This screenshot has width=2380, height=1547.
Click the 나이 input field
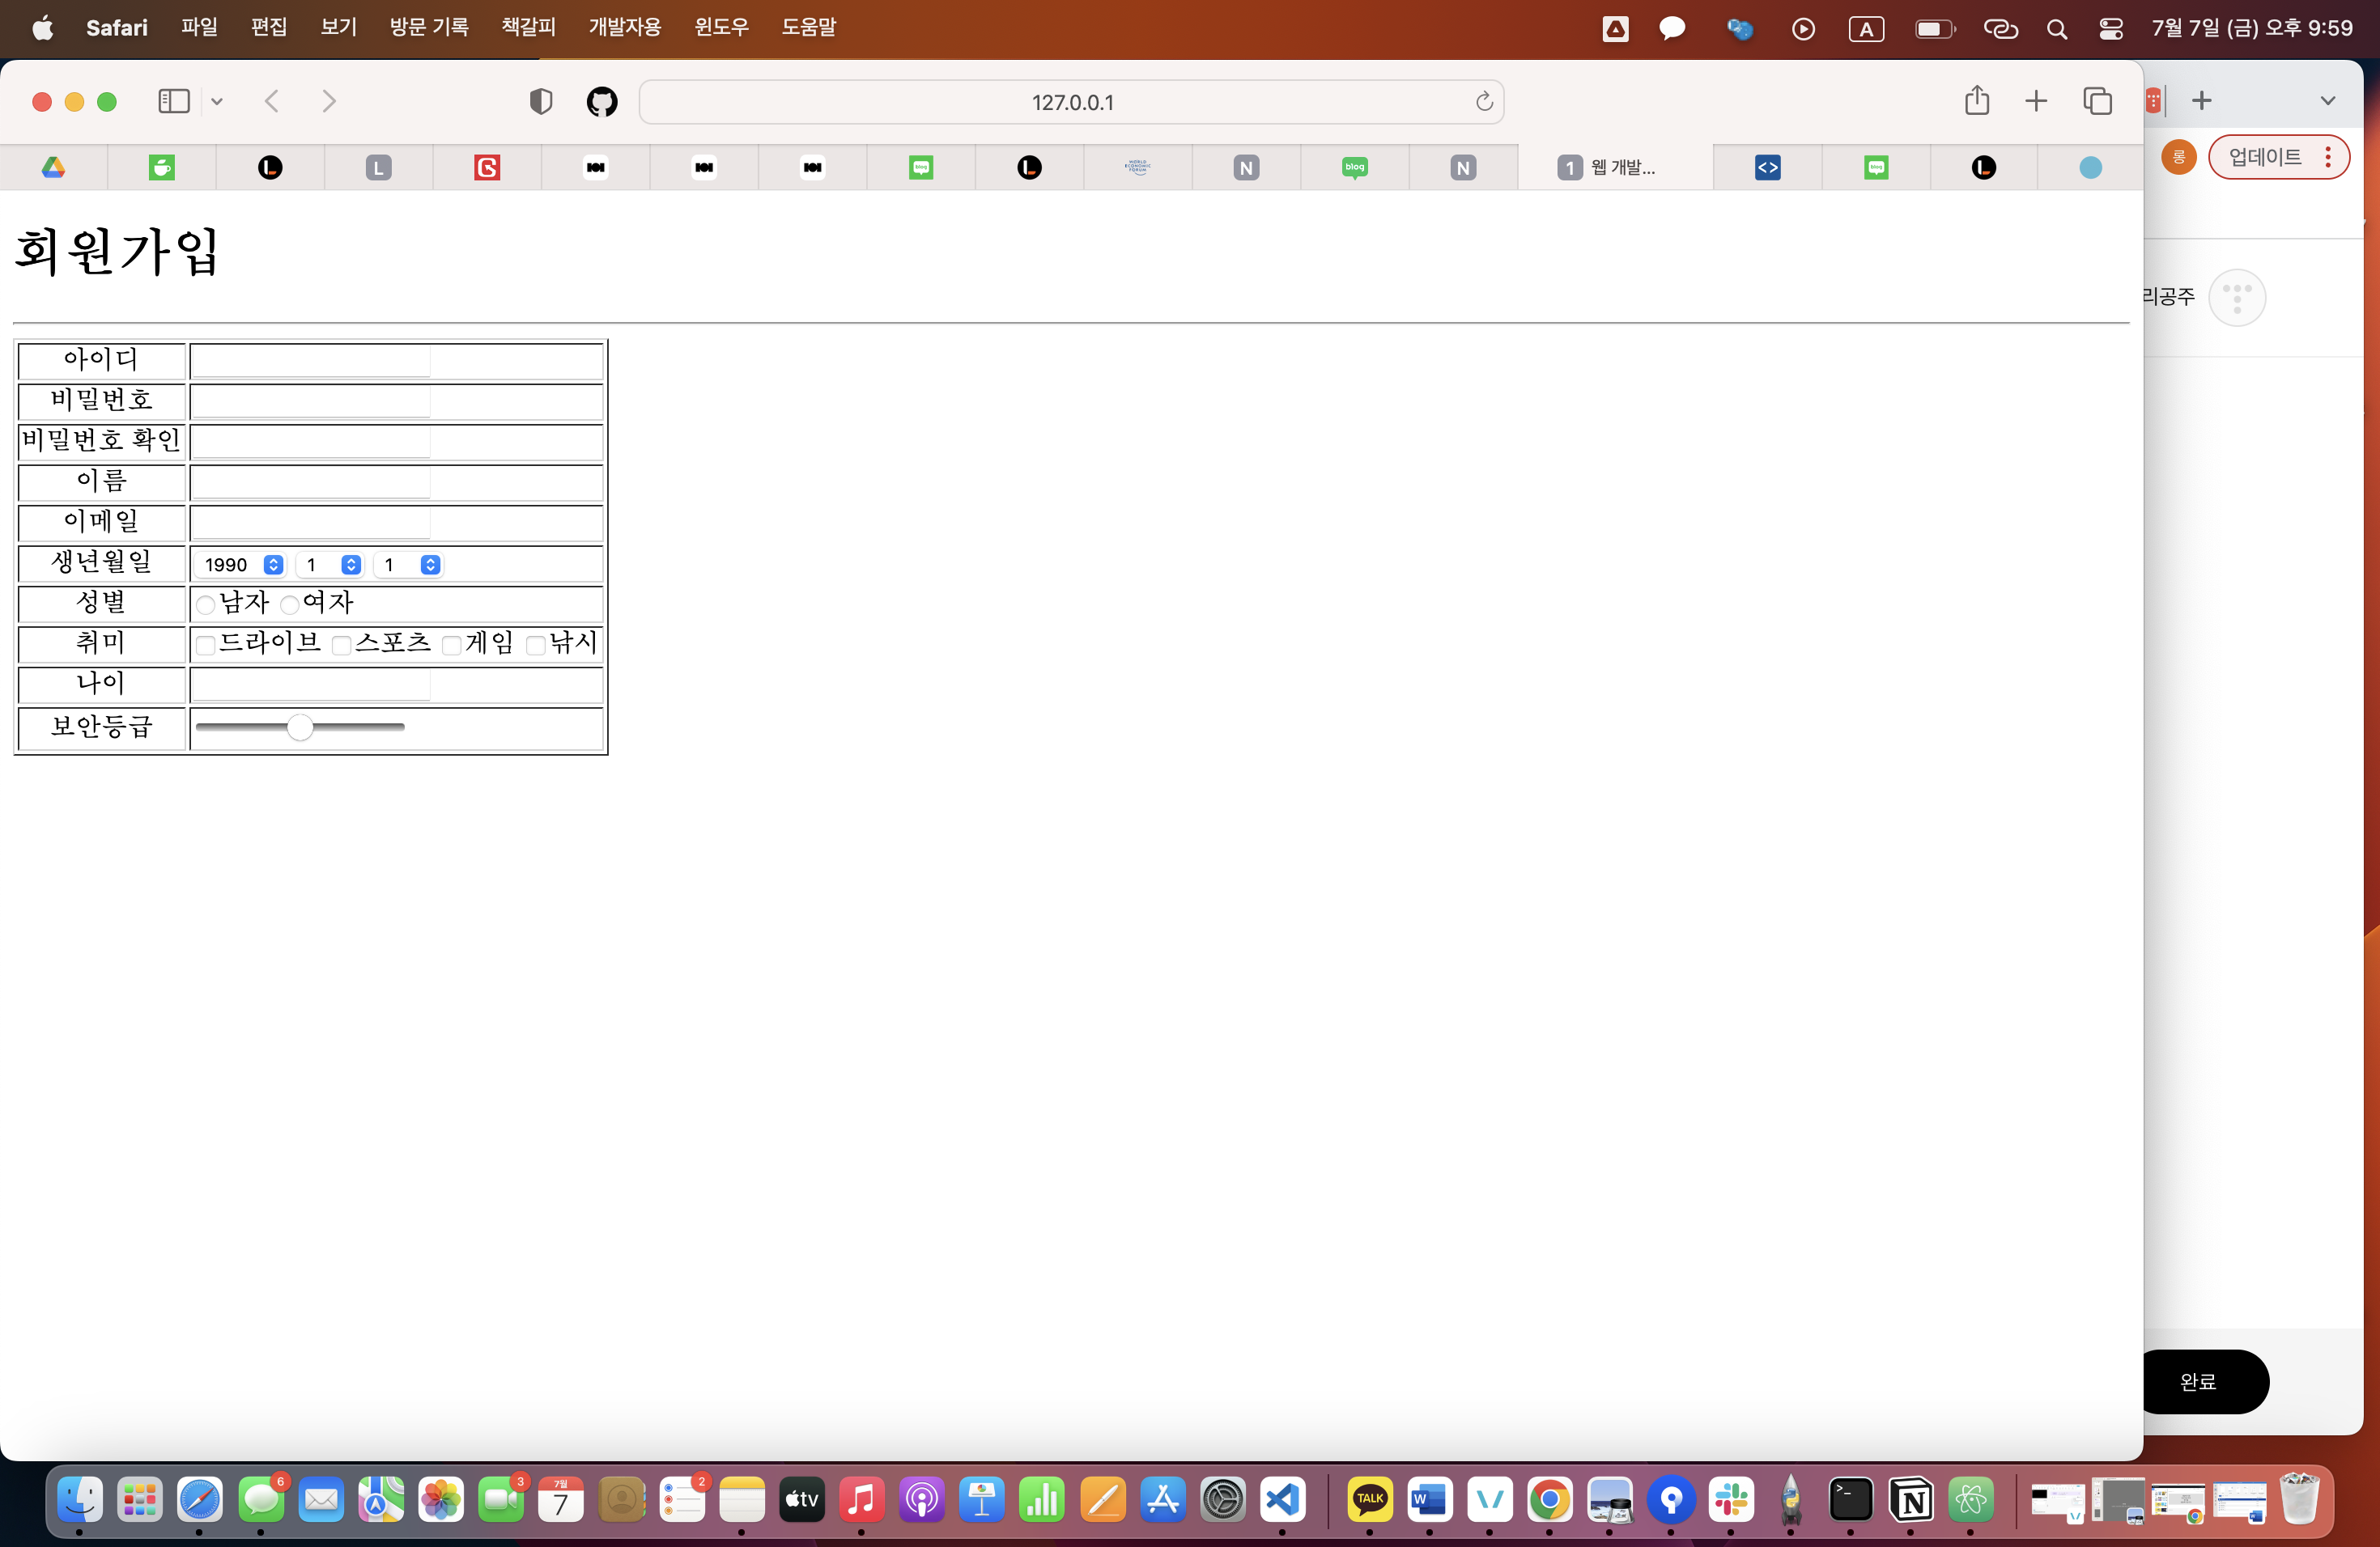pos(311,684)
